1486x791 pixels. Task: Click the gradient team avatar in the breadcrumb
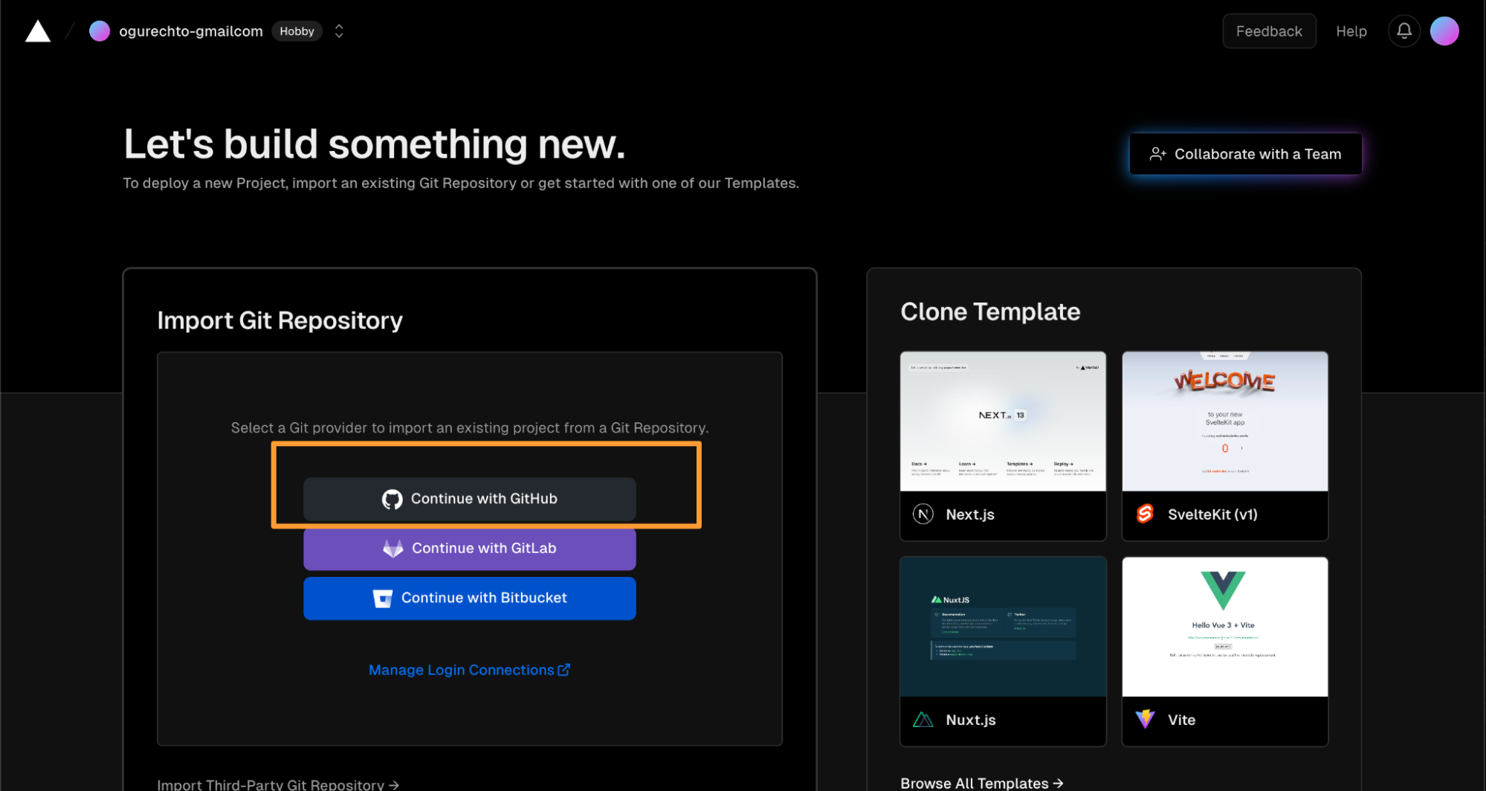click(x=99, y=30)
